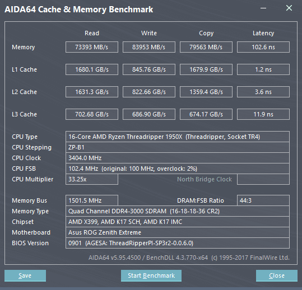Click the AIDA64 Cache & Memory Benchmark title
302x290 pixels.
click(x=79, y=10)
